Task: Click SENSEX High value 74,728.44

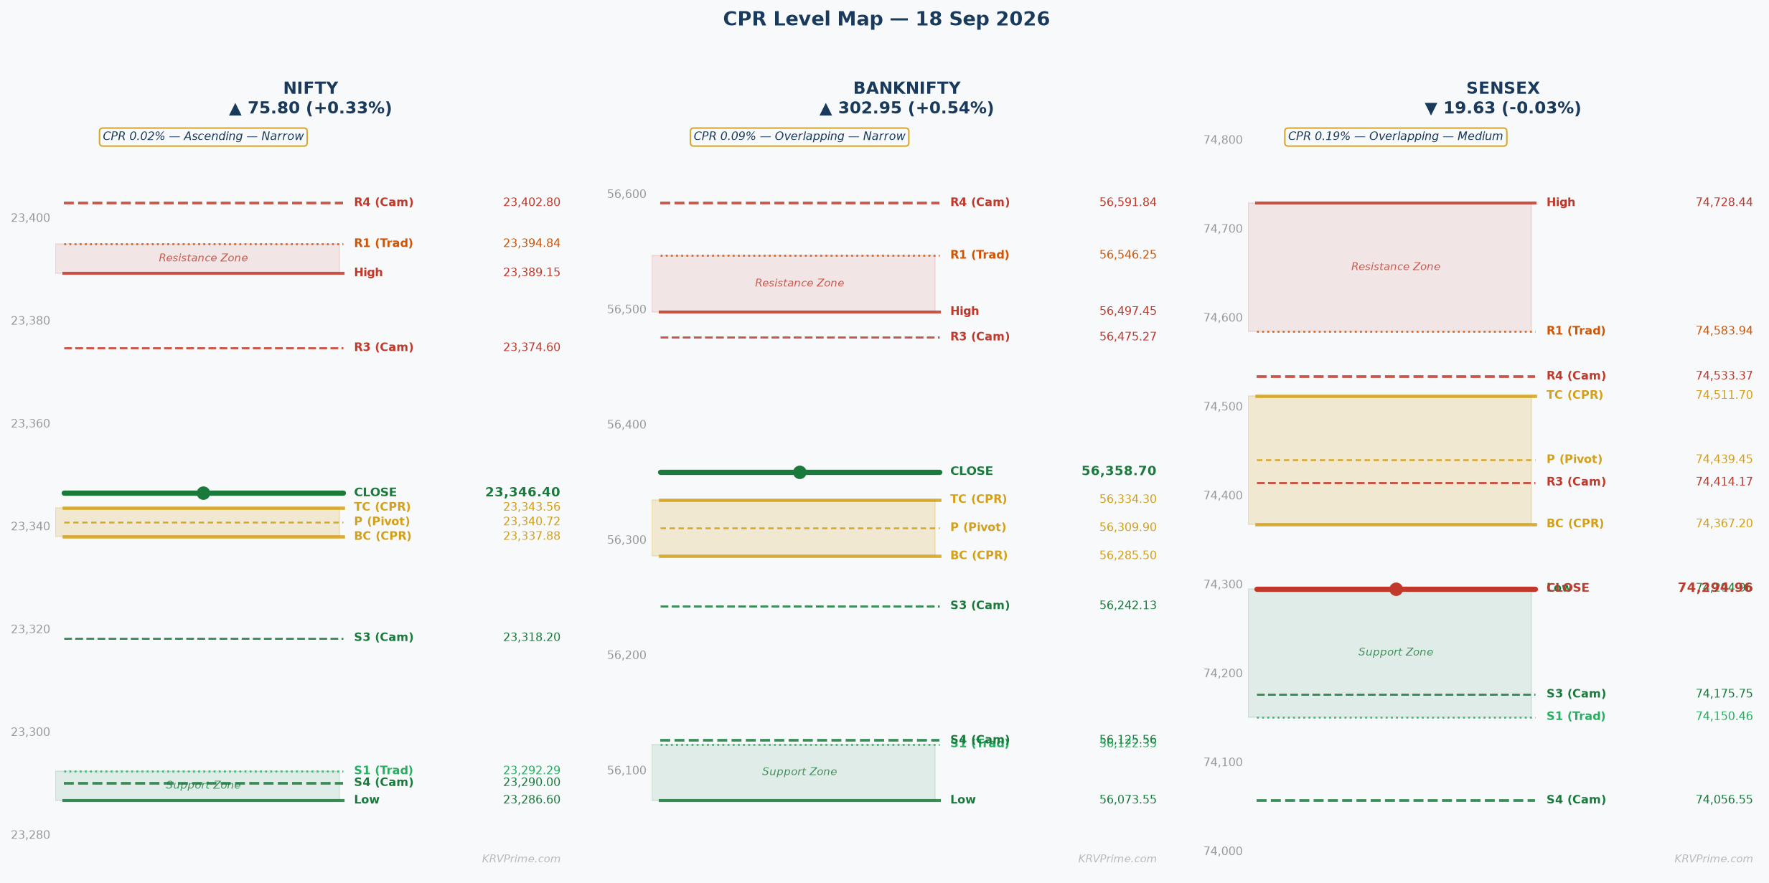Action: tap(1724, 203)
